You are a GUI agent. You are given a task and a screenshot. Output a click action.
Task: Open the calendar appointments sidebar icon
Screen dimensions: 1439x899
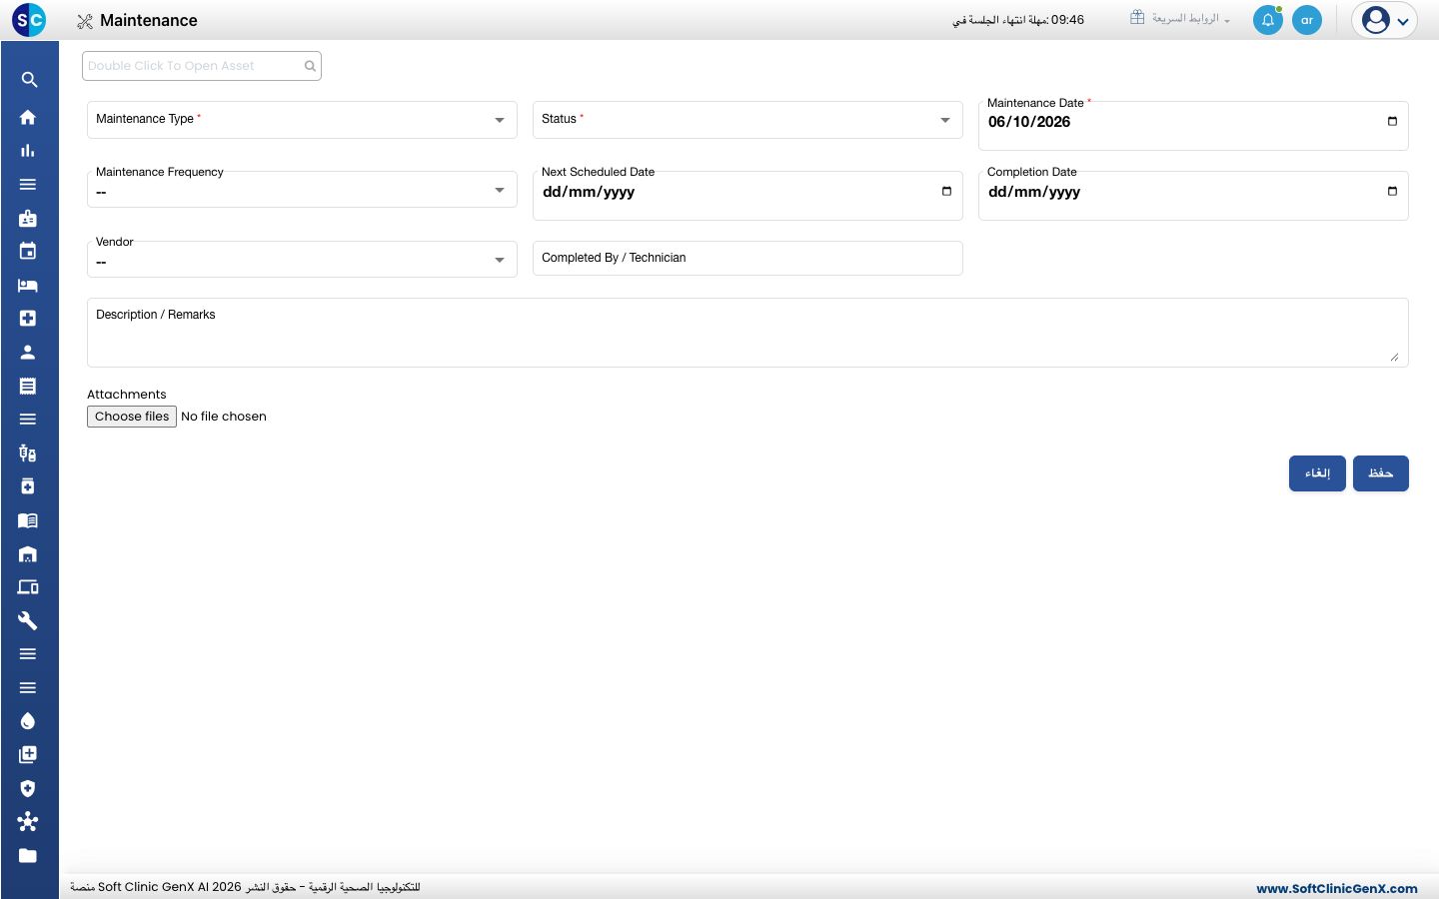click(x=28, y=251)
